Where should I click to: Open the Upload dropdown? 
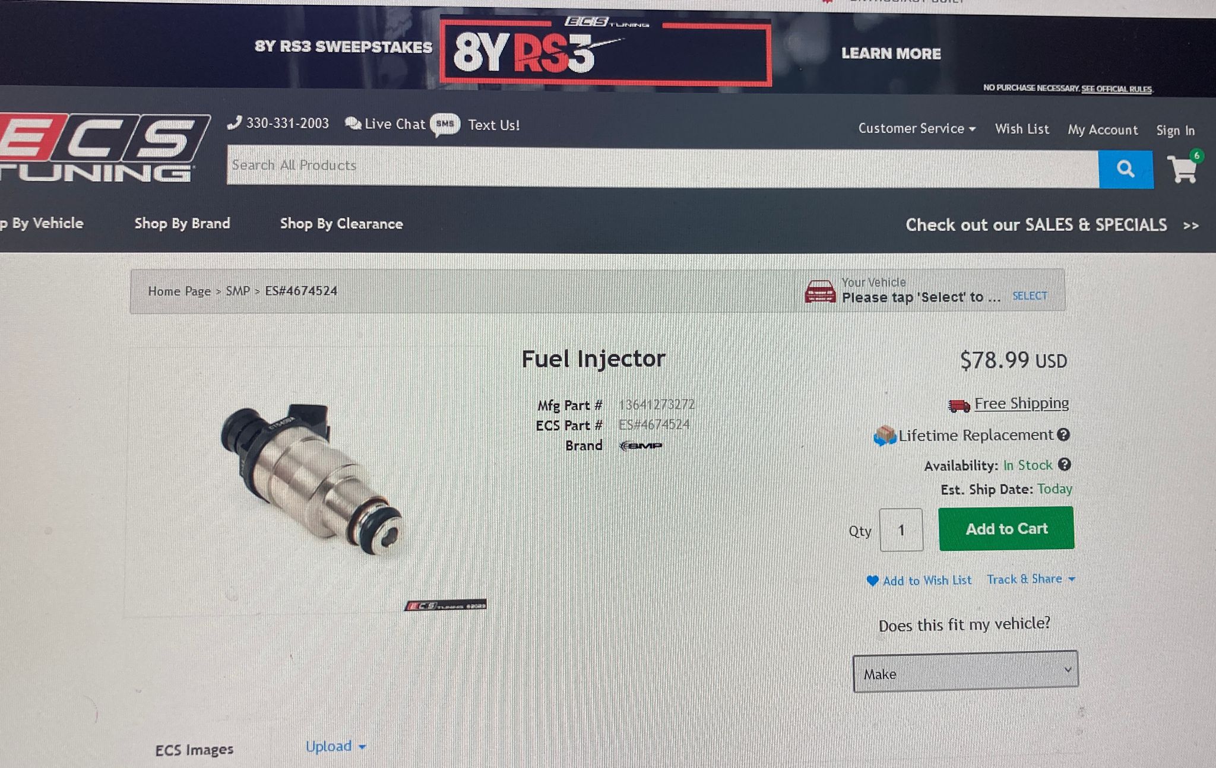(x=335, y=746)
